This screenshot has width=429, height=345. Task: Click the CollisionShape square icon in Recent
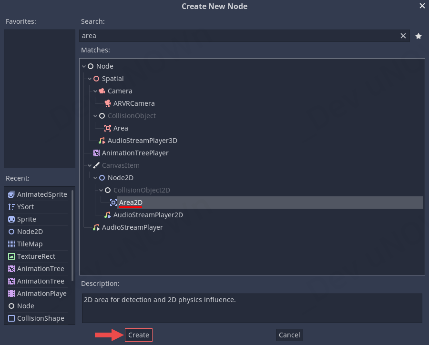click(x=11, y=318)
